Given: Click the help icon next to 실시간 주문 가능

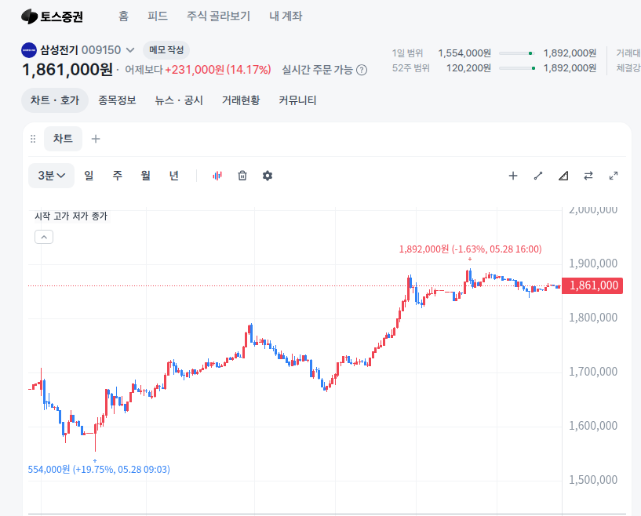Looking at the screenshot, I should (x=362, y=70).
